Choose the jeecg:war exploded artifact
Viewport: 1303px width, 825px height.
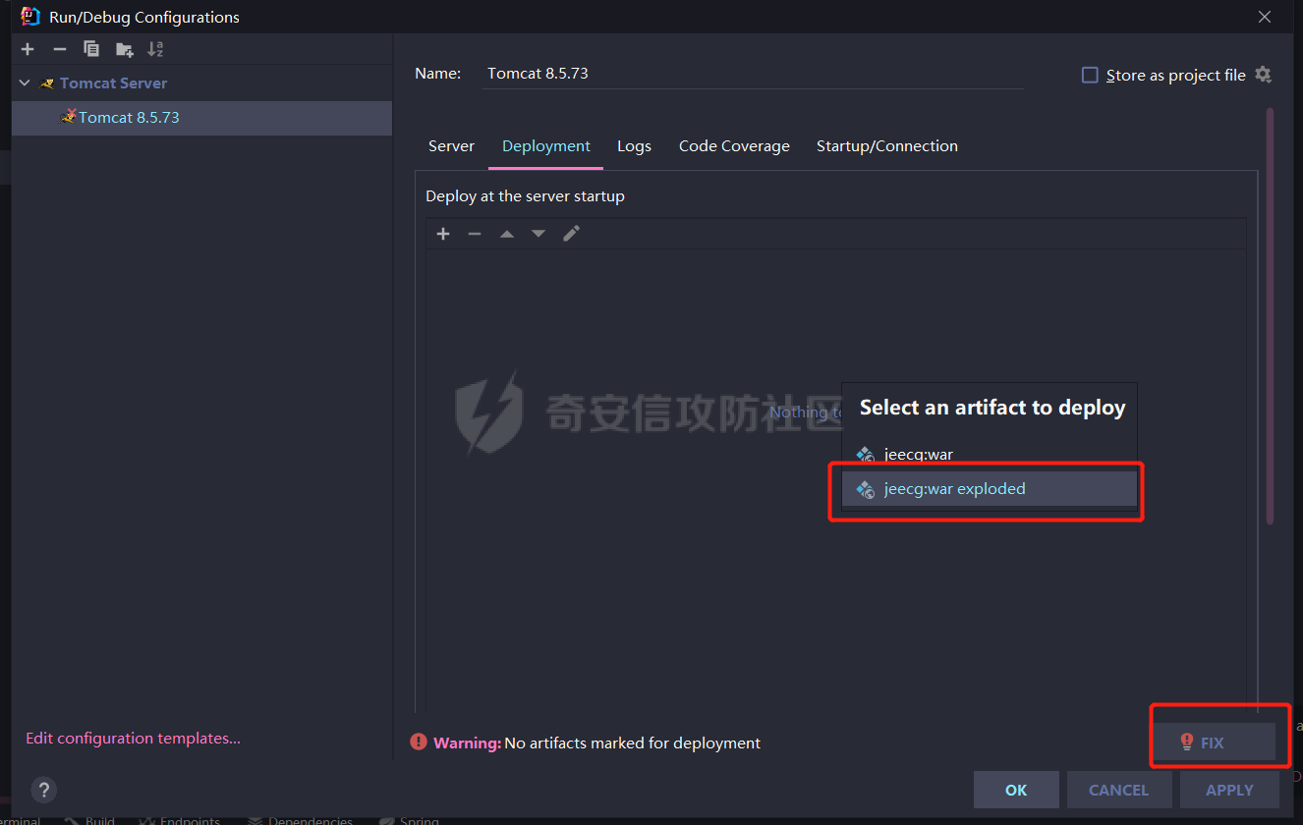(990, 489)
